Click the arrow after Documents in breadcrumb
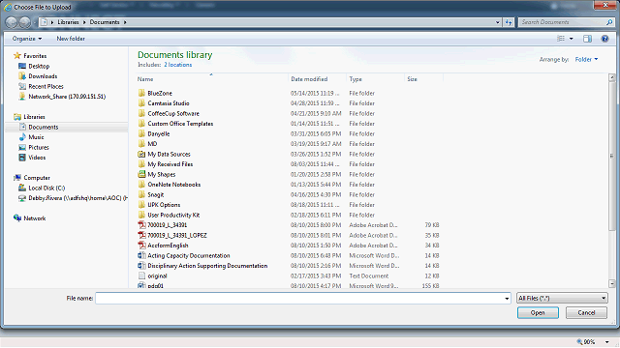620x348 pixels. click(125, 22)
